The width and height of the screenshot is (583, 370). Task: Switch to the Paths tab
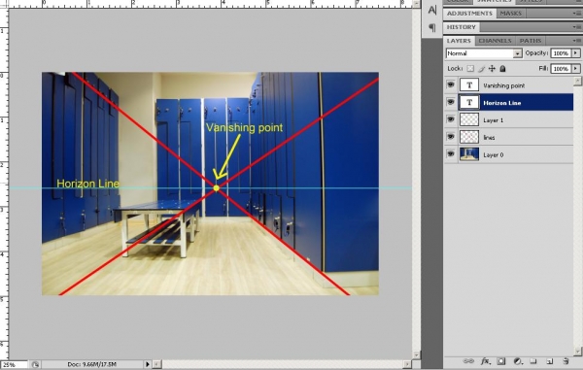tap(531, 41)
